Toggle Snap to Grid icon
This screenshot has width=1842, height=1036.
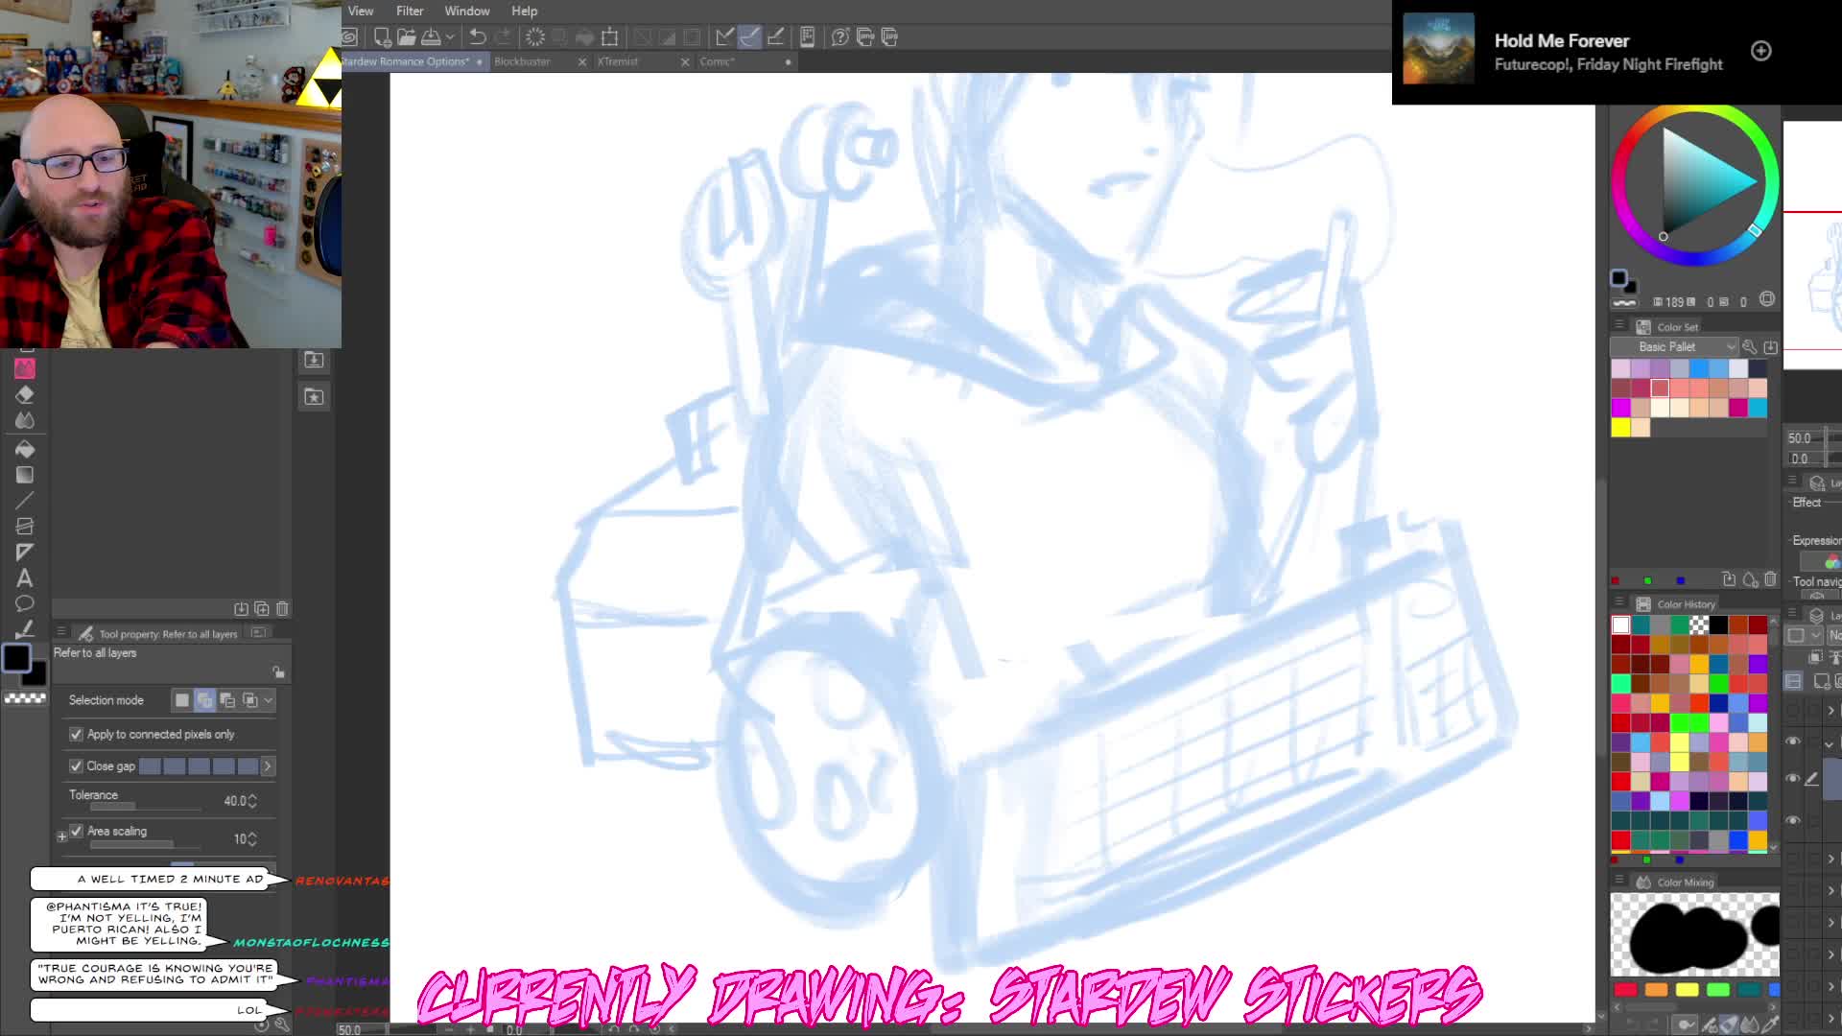coord(775,37)
